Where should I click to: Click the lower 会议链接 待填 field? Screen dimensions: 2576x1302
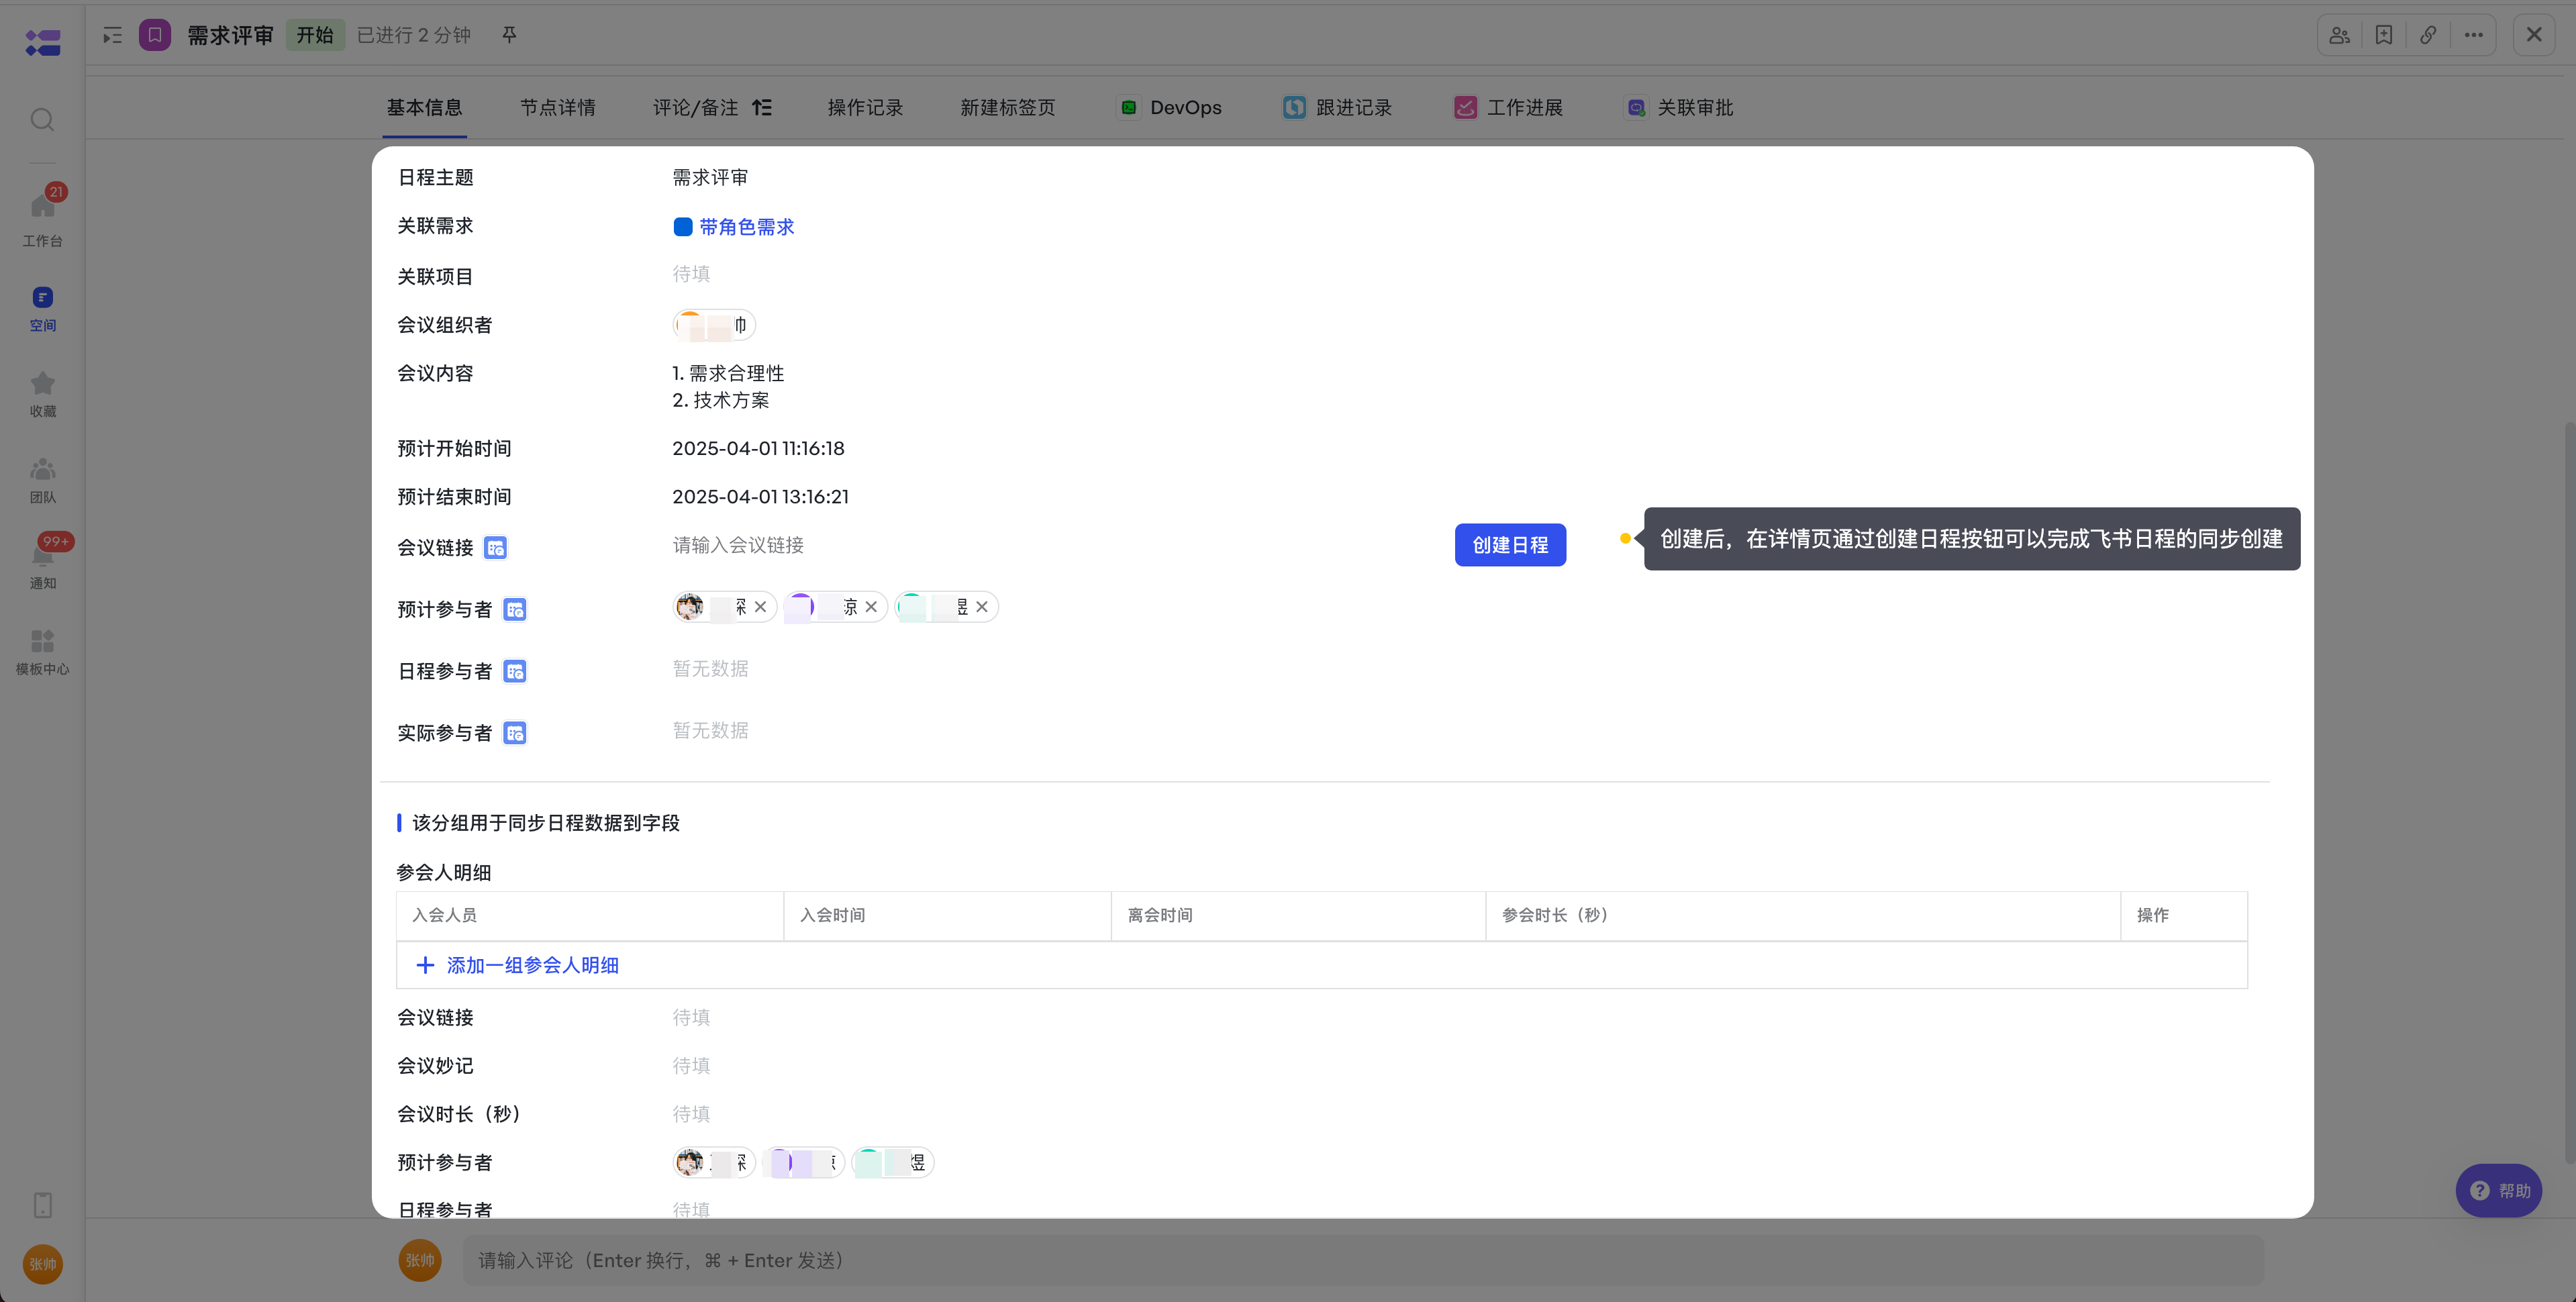[691, 1017]
